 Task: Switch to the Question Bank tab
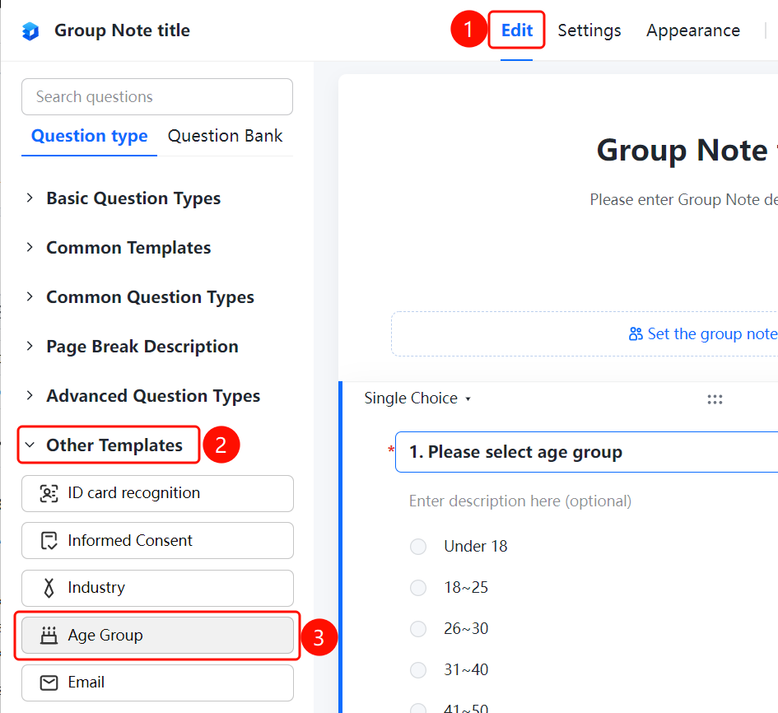[225, 136]
